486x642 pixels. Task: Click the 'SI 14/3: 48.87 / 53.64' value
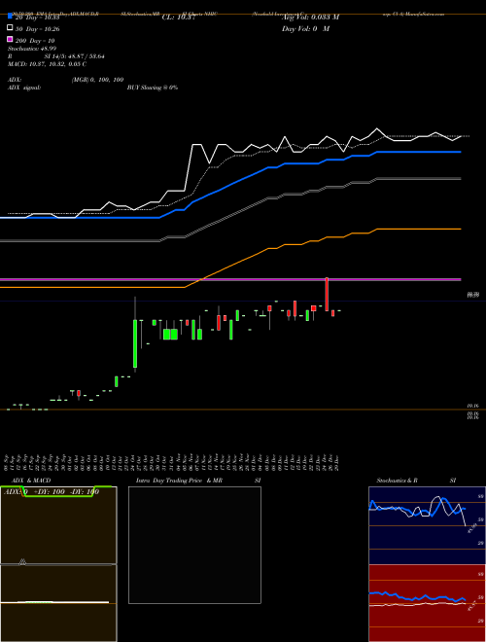tap(75, 56)
